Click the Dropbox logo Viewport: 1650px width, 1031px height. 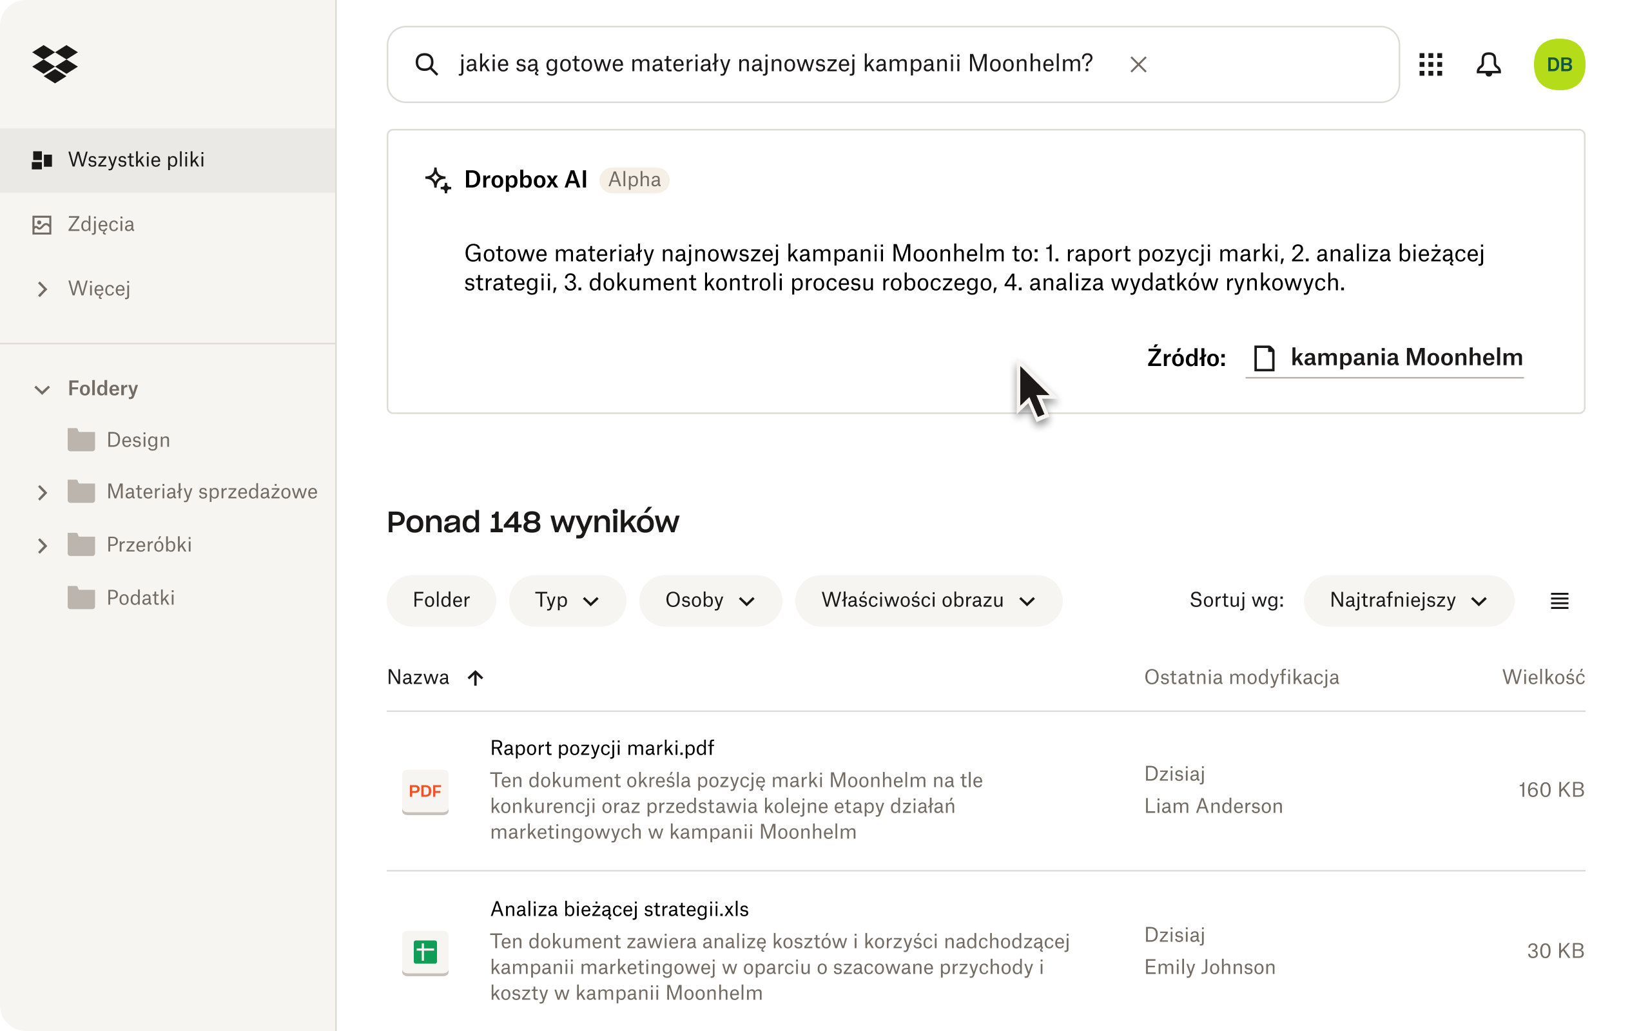[x=55, y=64]
